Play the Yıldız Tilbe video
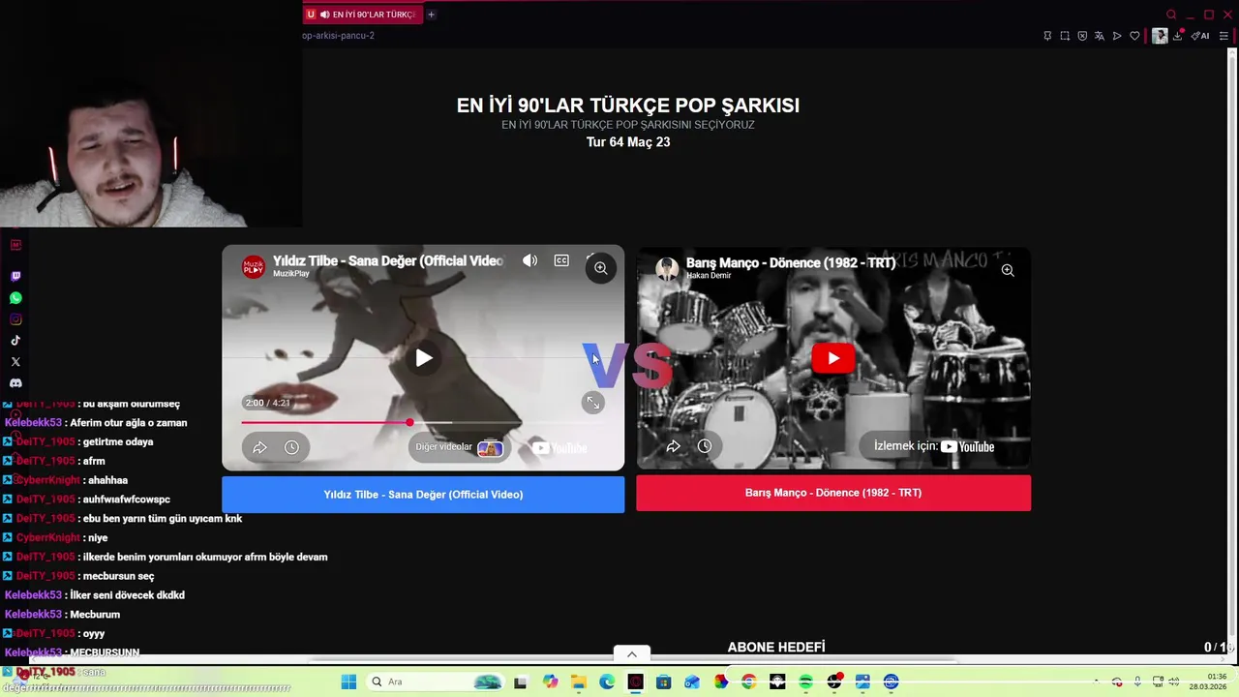1239x697 pixels. (424, 358)
